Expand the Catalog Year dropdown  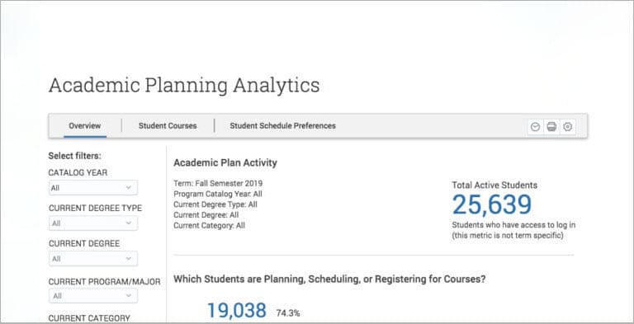tap(93, 187)
